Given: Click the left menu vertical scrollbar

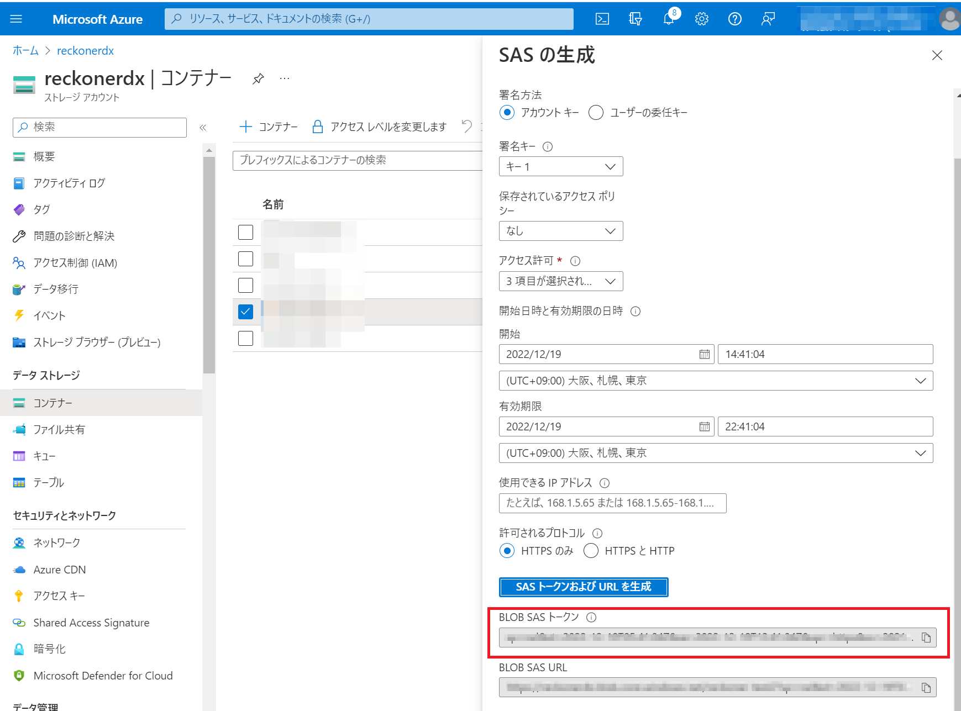Looking at the screenshot, I should [209, 265].
